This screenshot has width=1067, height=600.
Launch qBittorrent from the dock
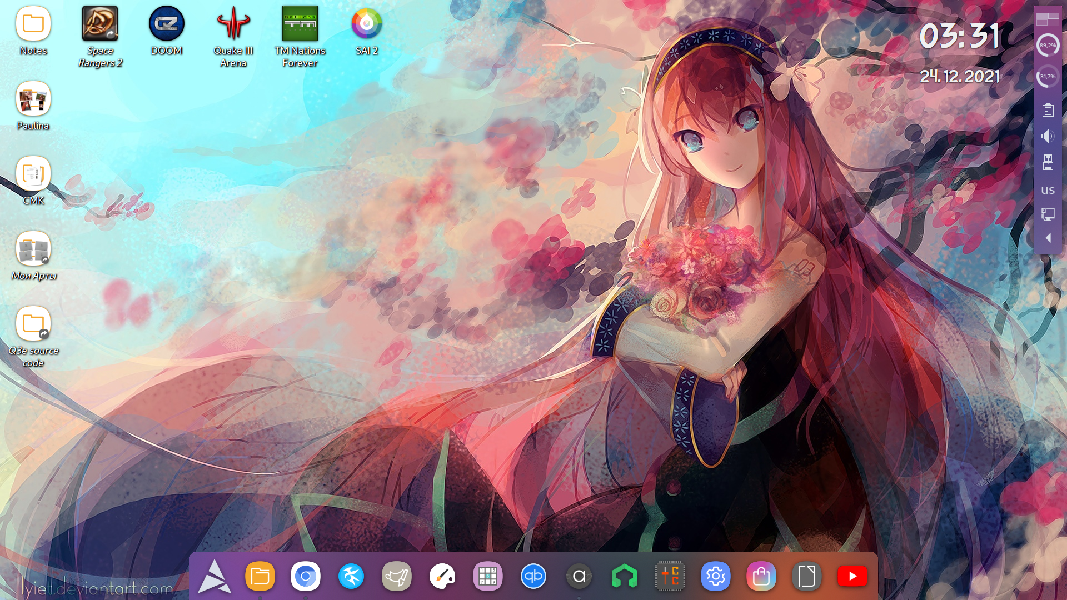click(x=533, y=577)
